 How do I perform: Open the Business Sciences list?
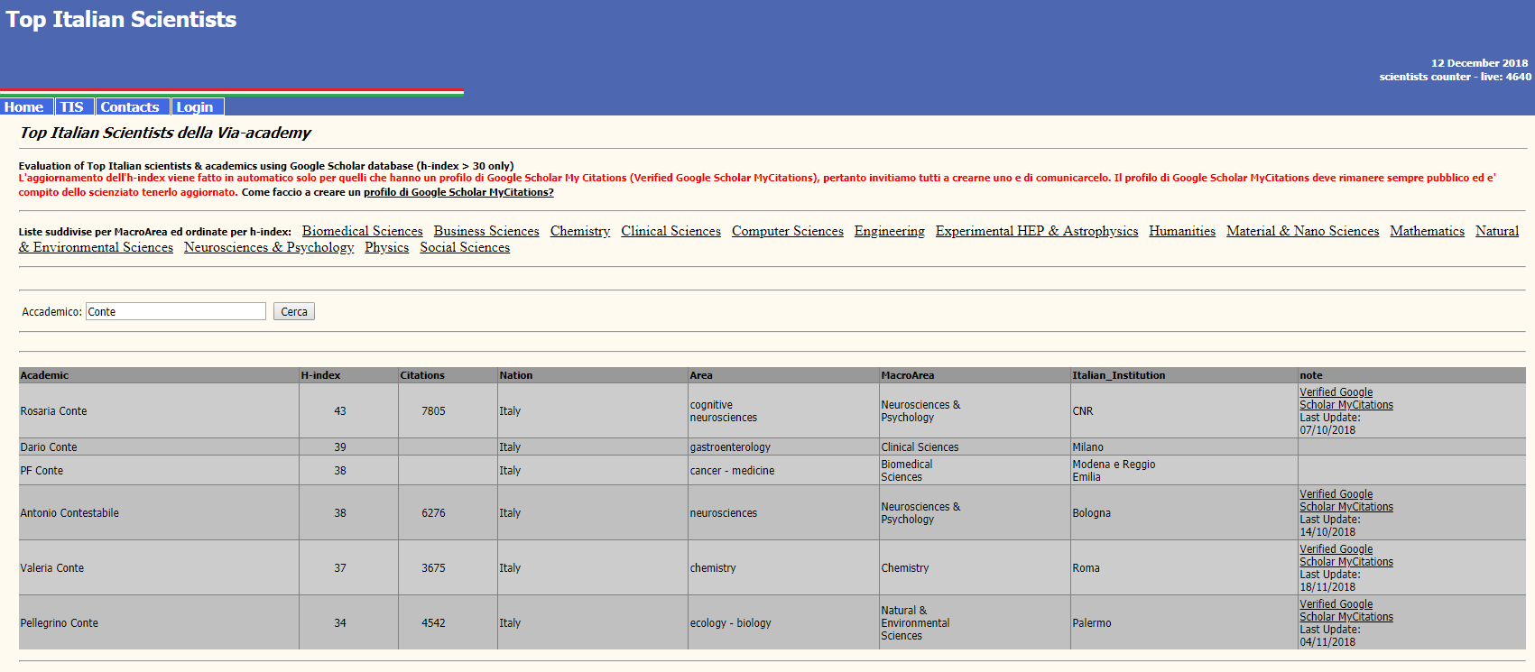click(x=486, y=231)
